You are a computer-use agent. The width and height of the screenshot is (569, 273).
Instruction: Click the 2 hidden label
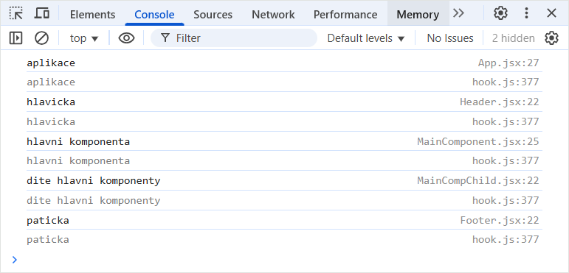click(x=513, y=38)
